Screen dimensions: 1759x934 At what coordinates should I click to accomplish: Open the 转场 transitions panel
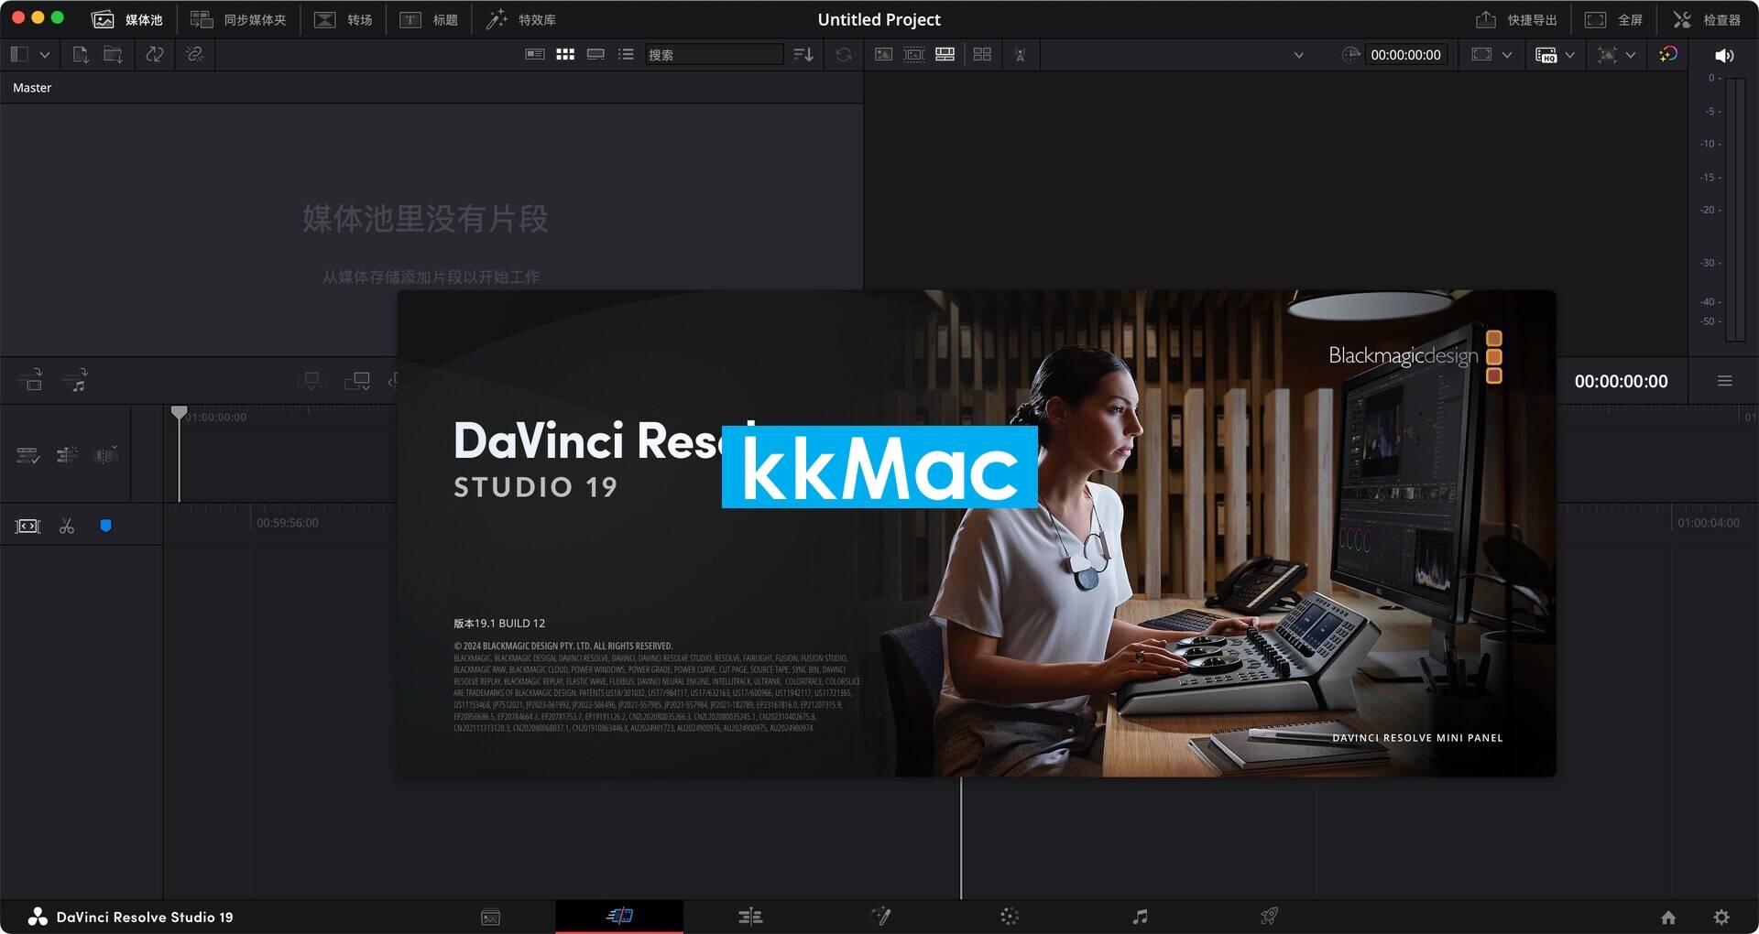click(x=344, y=19)
